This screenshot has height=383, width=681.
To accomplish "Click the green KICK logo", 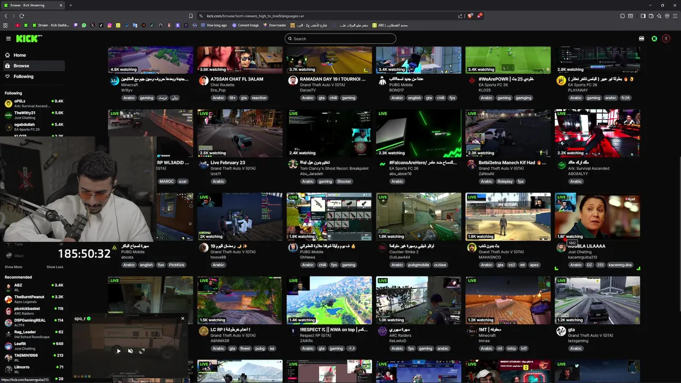I will [x=28, y=38].
